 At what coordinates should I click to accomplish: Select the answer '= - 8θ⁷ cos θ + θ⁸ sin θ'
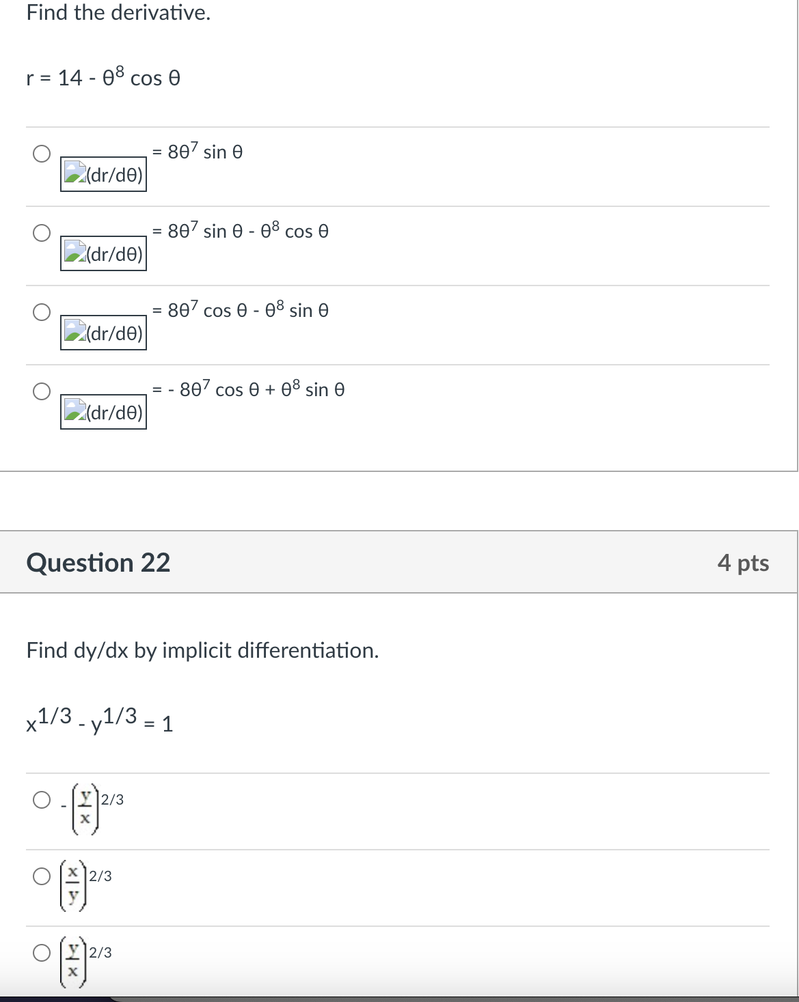coord(41,389)
